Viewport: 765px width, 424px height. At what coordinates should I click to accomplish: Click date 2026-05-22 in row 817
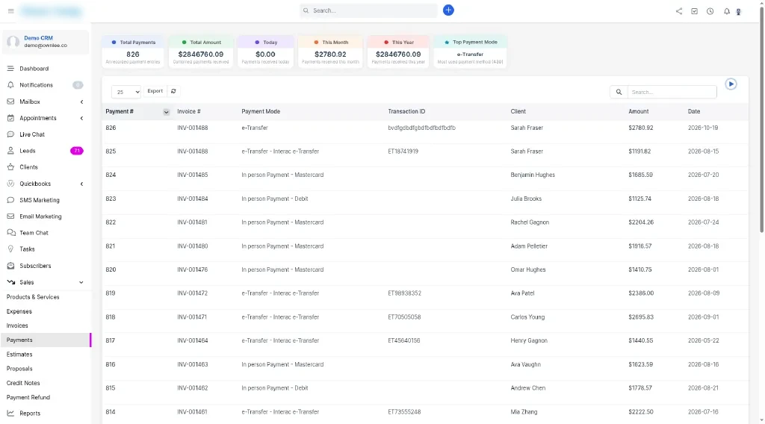coord(704,340)
